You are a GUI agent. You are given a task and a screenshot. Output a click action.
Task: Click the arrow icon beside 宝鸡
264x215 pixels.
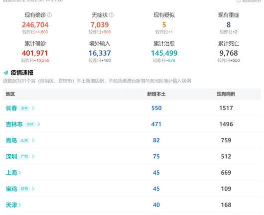[x=33, y=189]
